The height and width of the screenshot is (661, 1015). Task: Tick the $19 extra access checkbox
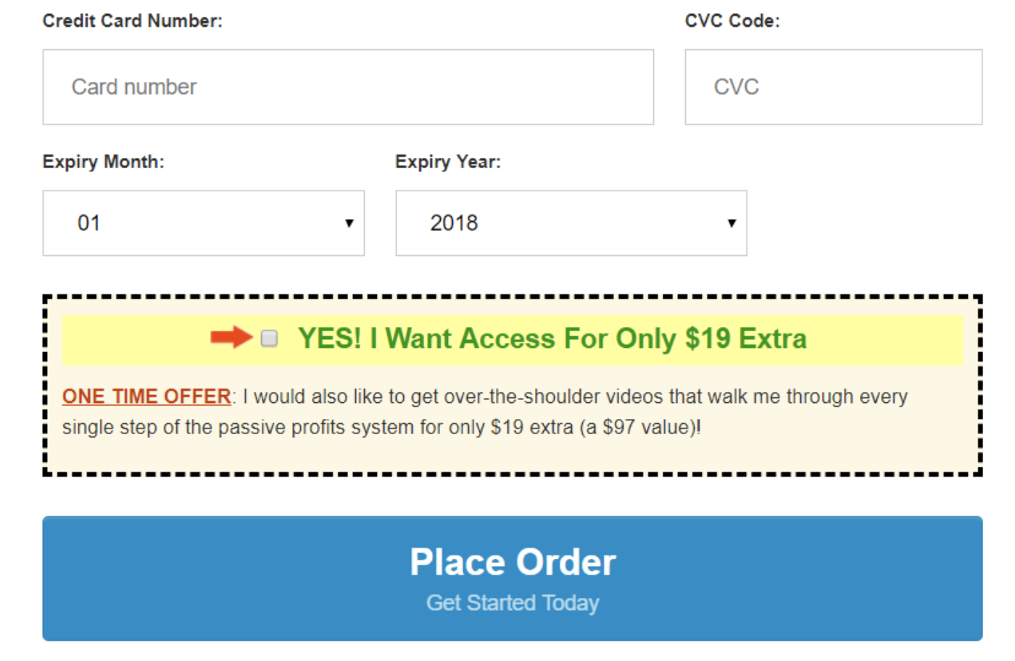tap(269, 338)
